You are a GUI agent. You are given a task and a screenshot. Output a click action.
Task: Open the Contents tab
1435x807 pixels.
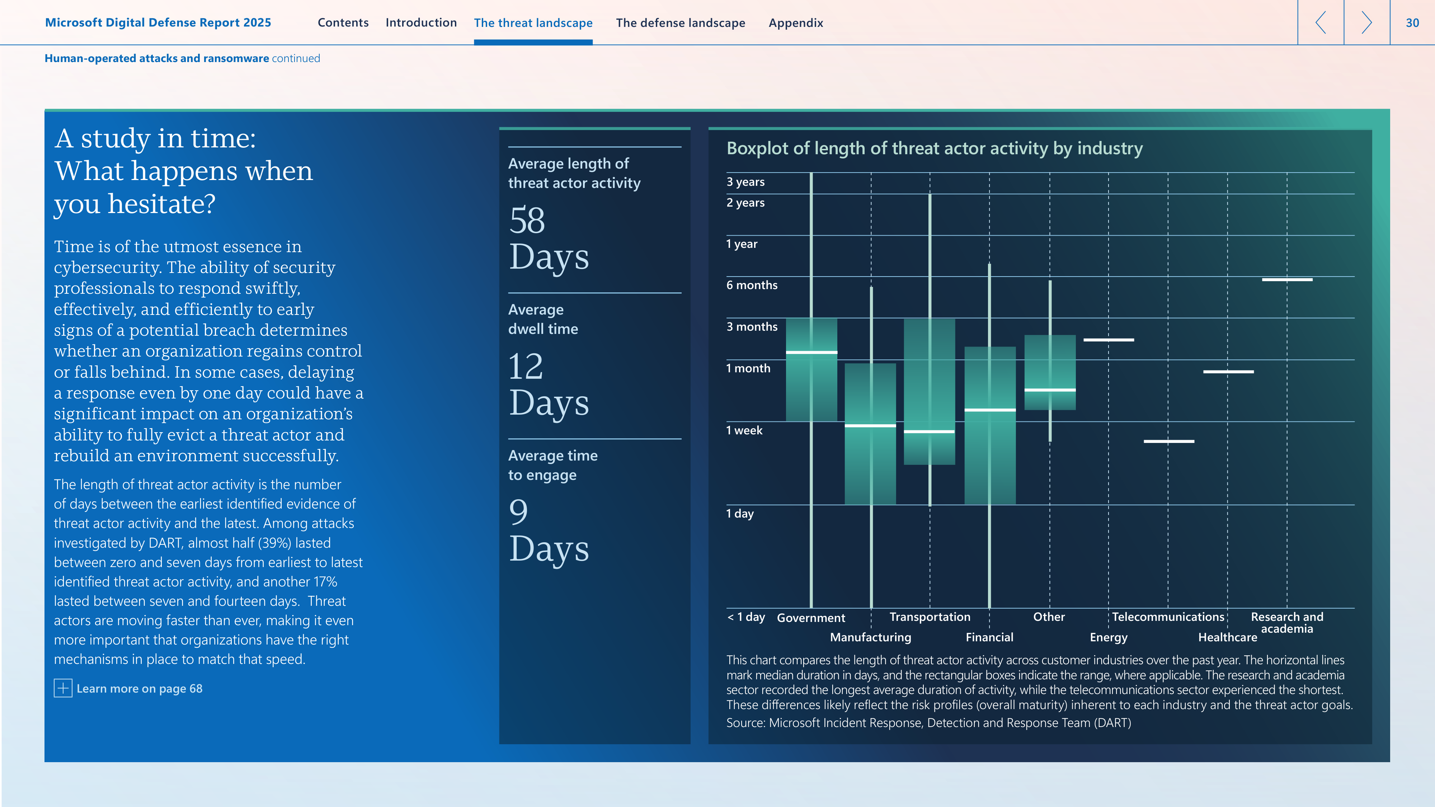click(x=343, y=23)
